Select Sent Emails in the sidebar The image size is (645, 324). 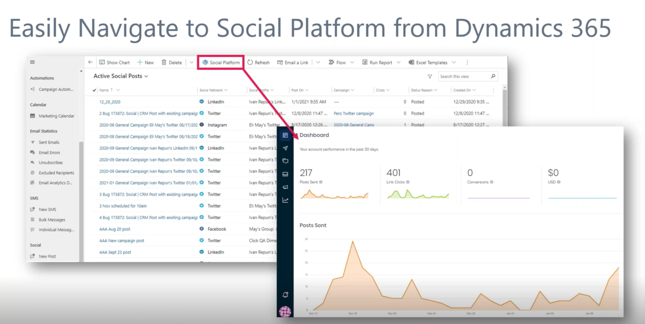(x=45, y=142)
